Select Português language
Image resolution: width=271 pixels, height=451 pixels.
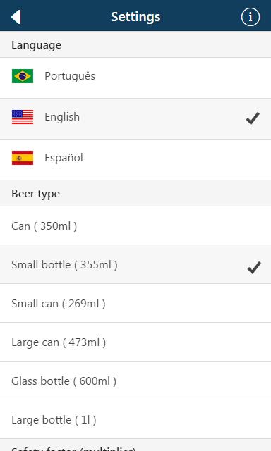click(x=135, y=78)
